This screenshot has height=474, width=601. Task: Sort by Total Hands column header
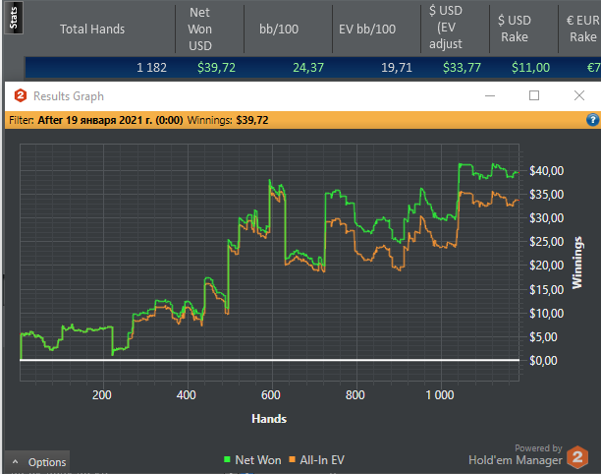92,30
